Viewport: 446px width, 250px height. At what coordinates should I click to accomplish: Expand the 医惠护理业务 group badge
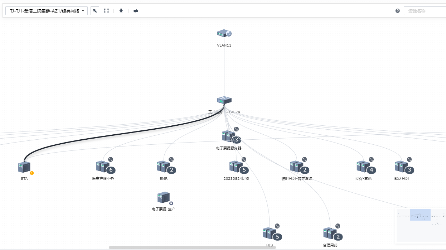[111, 170]
